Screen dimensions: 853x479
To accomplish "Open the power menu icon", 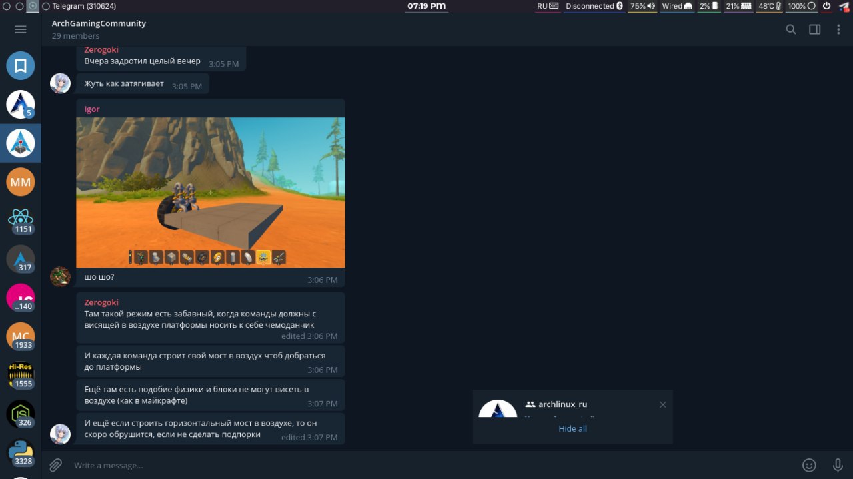I will (x=826, y=6).
